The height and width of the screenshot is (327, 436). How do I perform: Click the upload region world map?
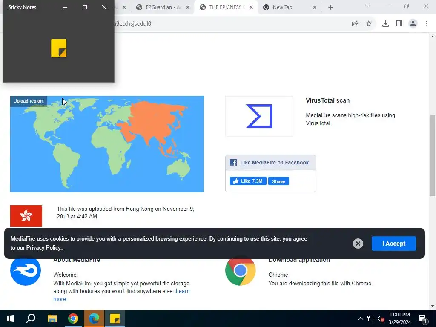[107, 144]
